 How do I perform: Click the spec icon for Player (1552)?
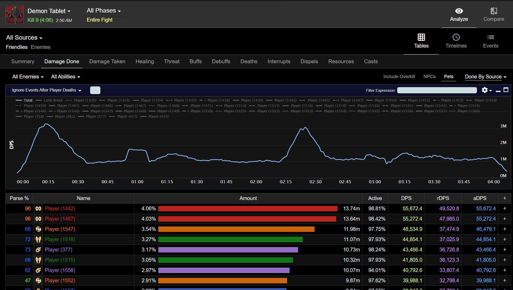pos(38,280)
